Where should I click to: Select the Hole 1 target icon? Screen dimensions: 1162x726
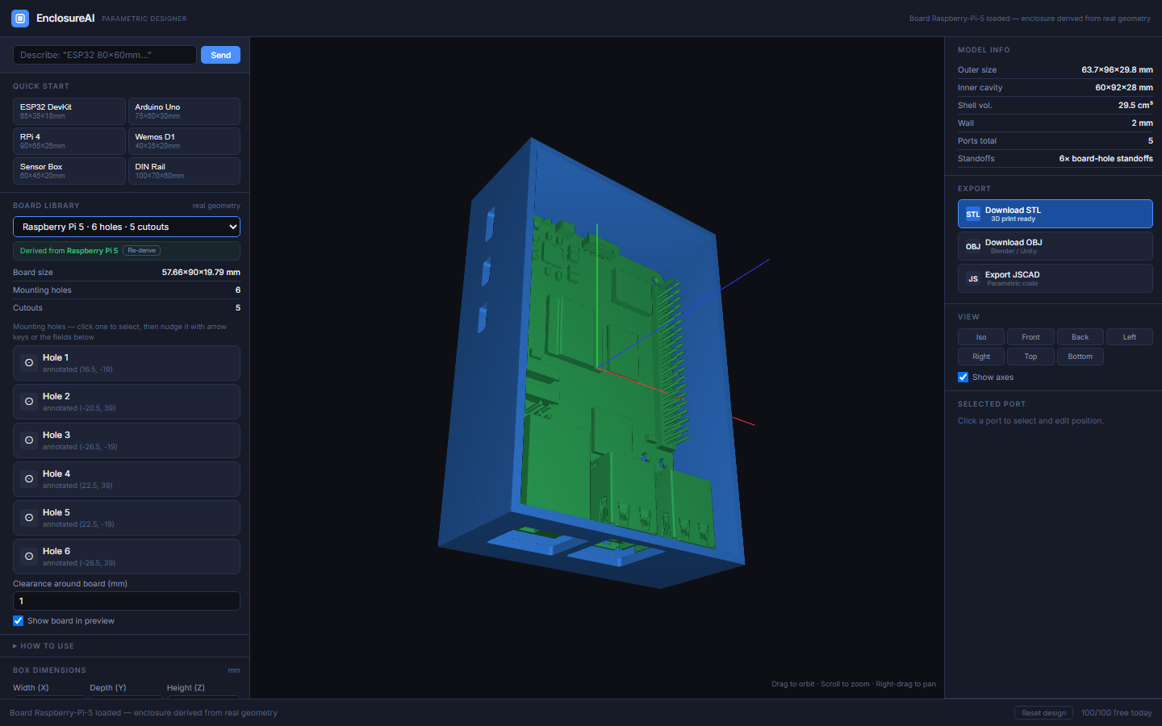(x=29, y=363)
